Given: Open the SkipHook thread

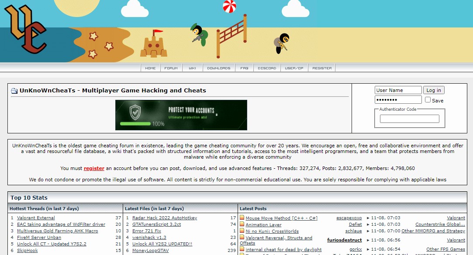Looking at the screenshot, I should [x=28, y=251].
